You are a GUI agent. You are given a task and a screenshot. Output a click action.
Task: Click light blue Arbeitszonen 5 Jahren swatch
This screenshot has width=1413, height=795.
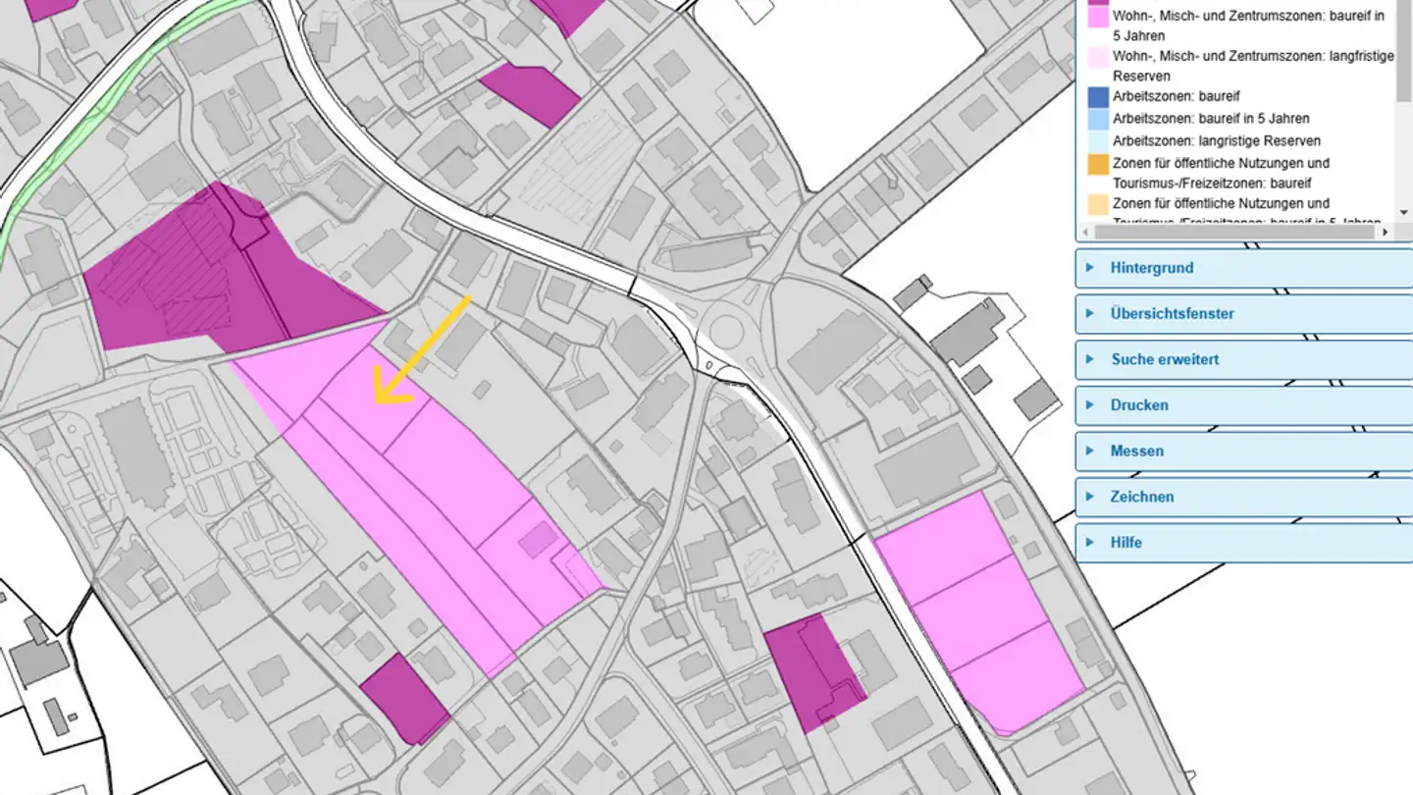[x=1098, y=119]
